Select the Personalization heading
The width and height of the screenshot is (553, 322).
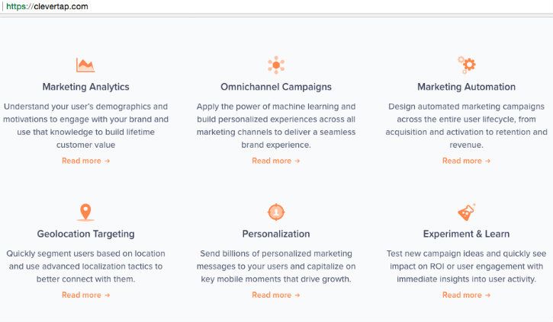coord(276,234)
